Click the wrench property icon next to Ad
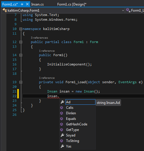Screen dimensions: 144x151 click(x=62, y=102)
